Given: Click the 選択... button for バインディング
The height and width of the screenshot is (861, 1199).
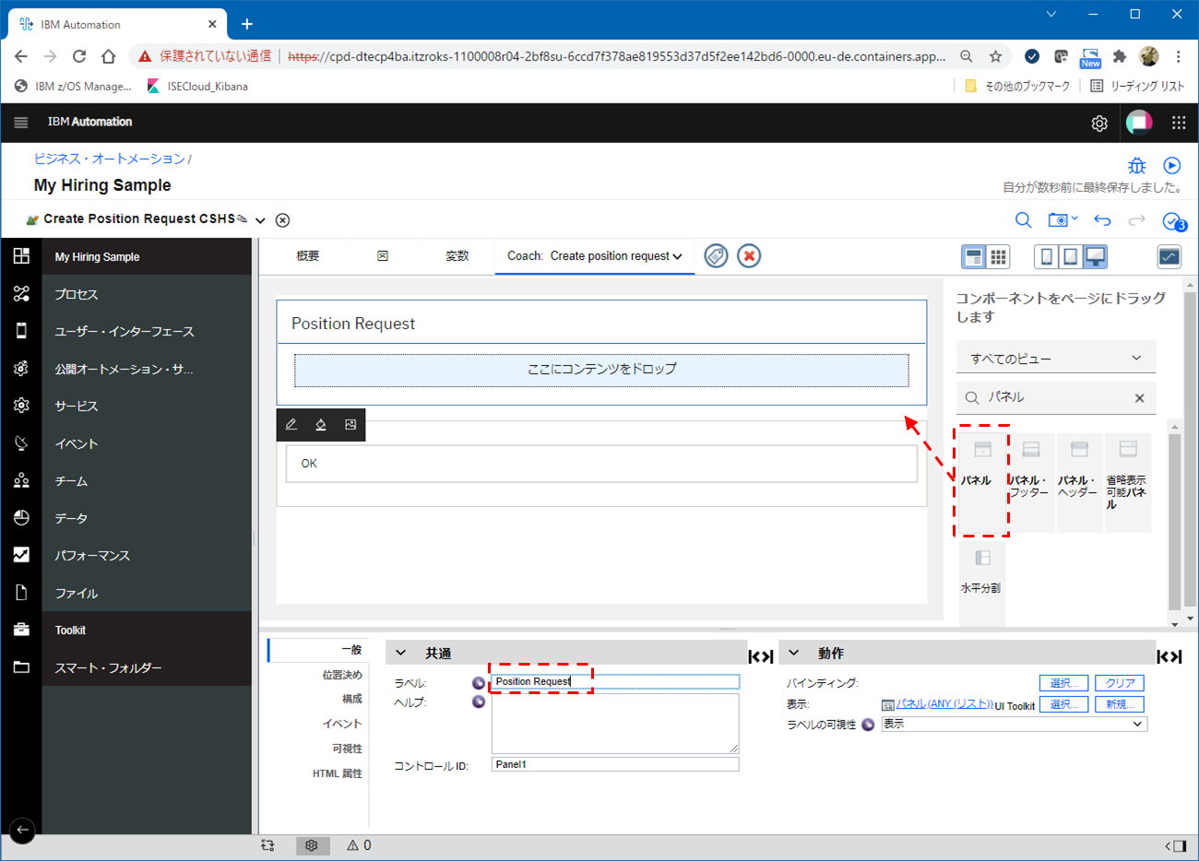Looking at the screenshot, I should 1063,683.
